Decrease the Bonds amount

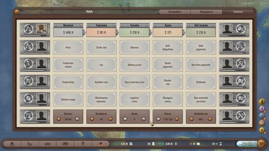125,119
